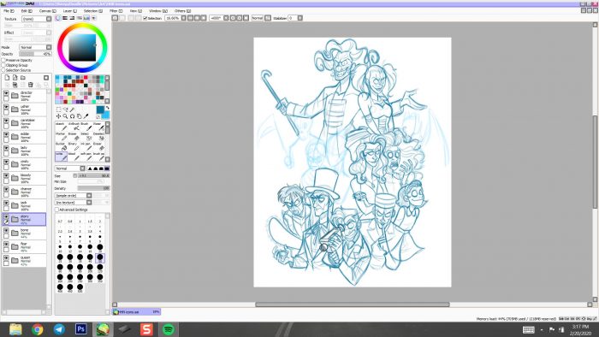Screen dimensions: 599x337
Task: Select the AirBrush tool
Action: (74, 127)
